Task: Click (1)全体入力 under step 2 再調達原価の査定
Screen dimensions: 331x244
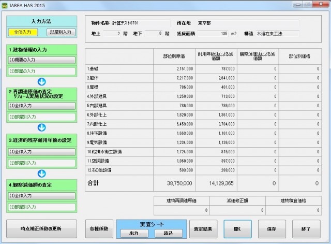Action: (41, 106)
